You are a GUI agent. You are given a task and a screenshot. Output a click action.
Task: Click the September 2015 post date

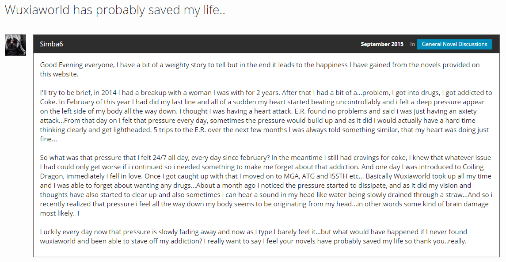[382, 44]
